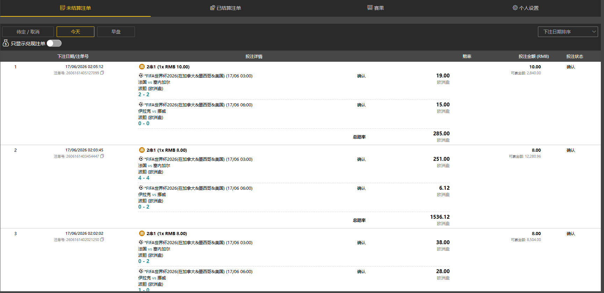Click the winnable amount 可赢金额: 2,840.00
Image resolution: width=604 pixels, height=293 pixels.
click(526, 73)
